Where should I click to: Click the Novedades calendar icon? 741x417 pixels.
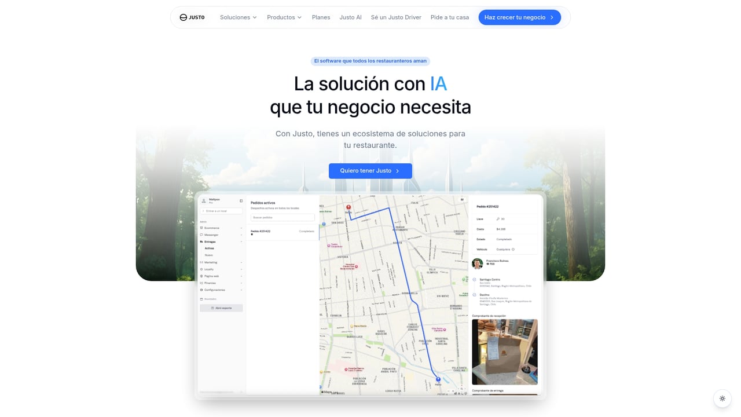(200, 298)
